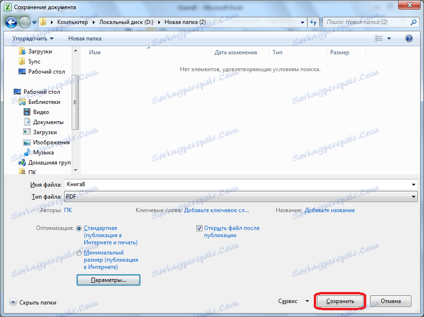The width and height of the screenshot is (424, 317).
Task: Select the Изображения library
Action: click(x=51, y=142)
